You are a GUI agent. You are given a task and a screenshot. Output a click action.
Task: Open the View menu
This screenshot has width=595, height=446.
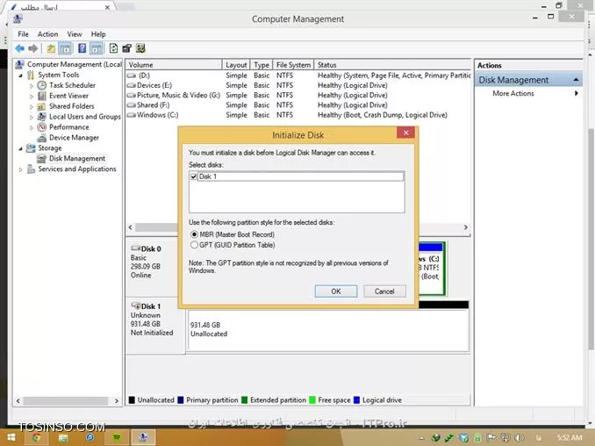pos(75,34)
